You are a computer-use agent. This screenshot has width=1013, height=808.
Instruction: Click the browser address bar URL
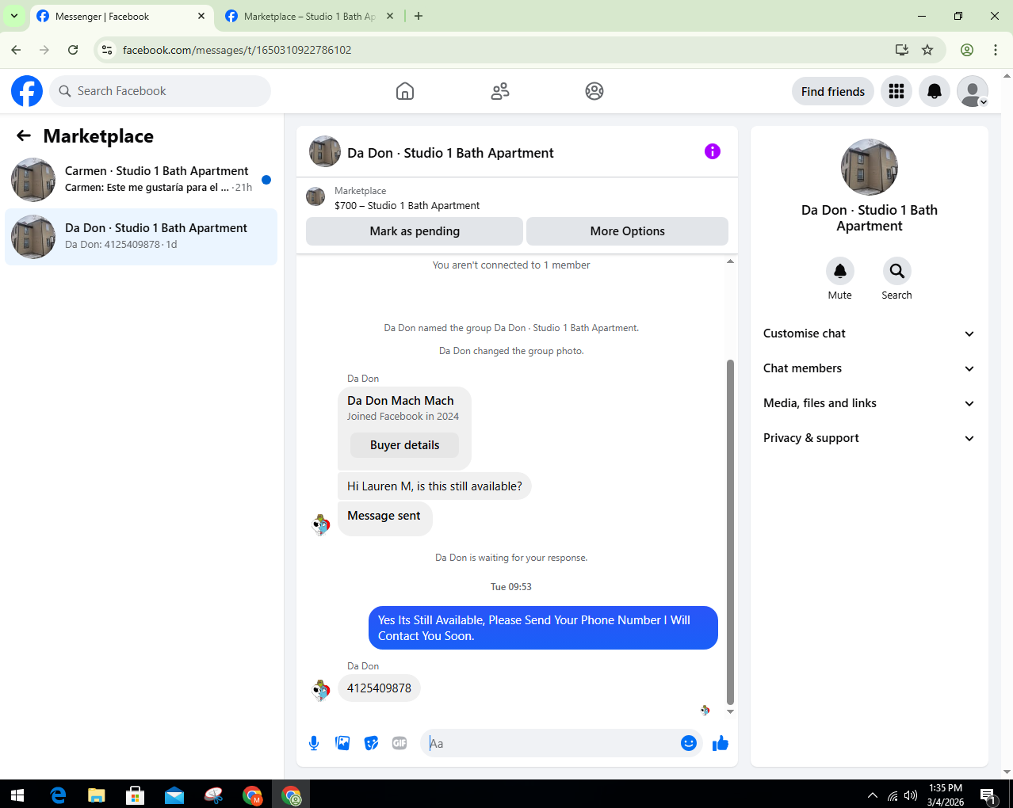pos(237,50)
